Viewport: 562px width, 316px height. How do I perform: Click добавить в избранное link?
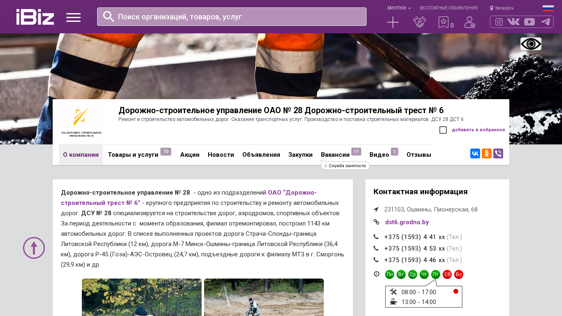coord(478,130)
